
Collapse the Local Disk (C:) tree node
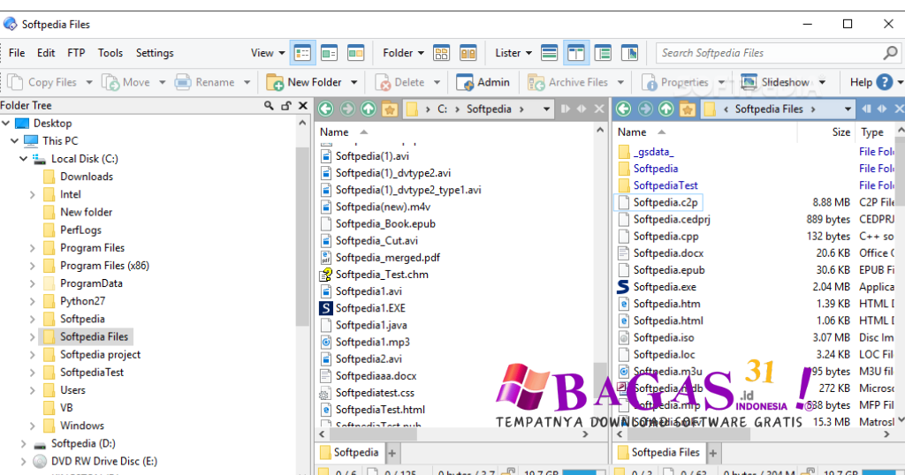pyautogui.click(x=24, y=159)
